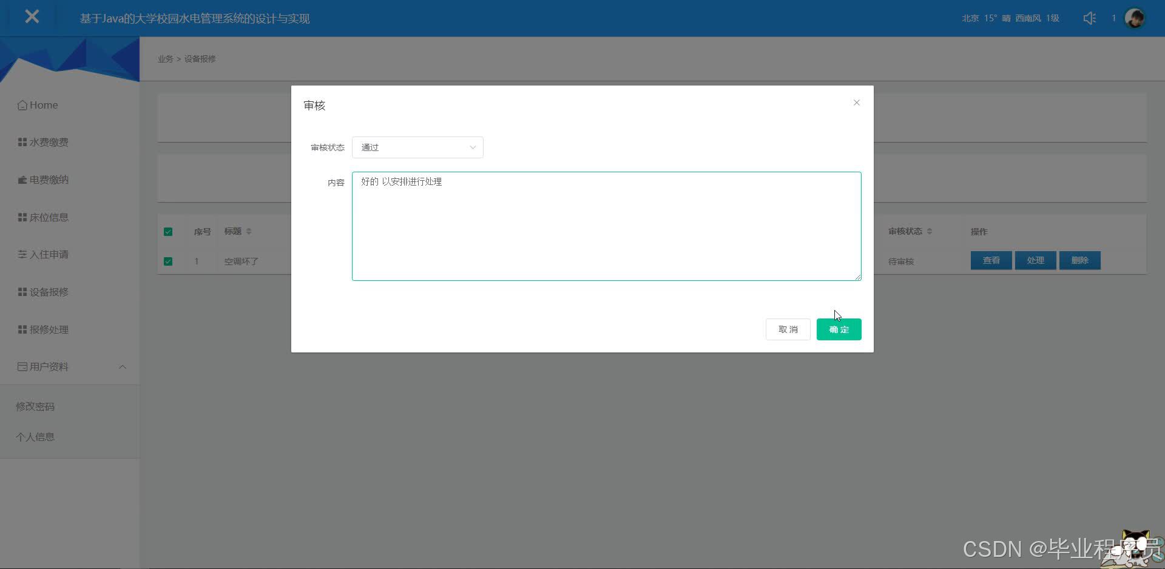Image resolution: width=1165 pixels, height=569 pixels.
Task: Click the notification count 1 in header
Action: 1113,18
